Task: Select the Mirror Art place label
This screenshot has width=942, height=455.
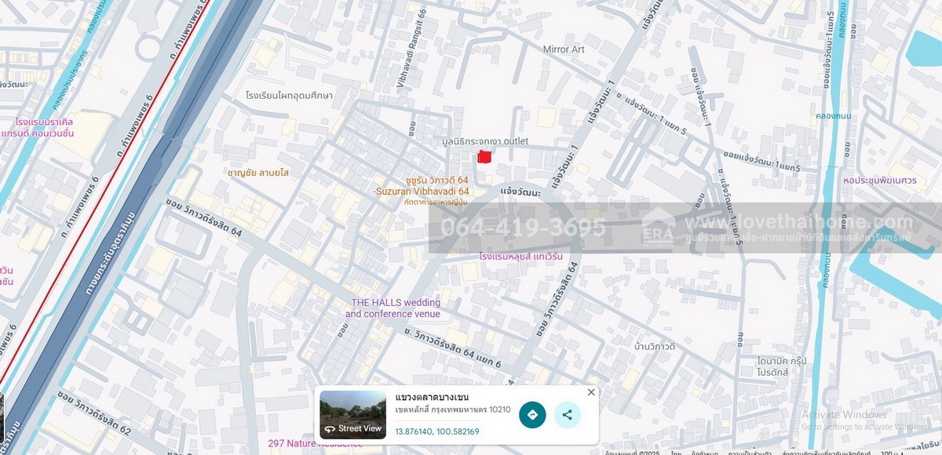Action: pyautogui.click(x=564, y=49)
